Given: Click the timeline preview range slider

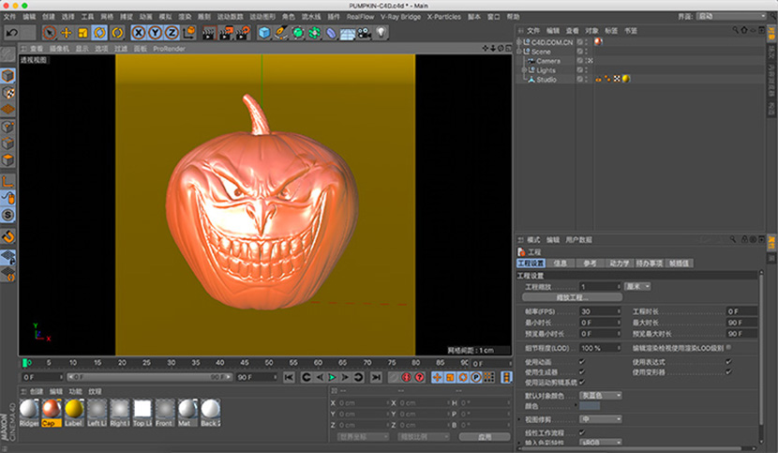Looking at the screenshot, I should pos(149,377).
